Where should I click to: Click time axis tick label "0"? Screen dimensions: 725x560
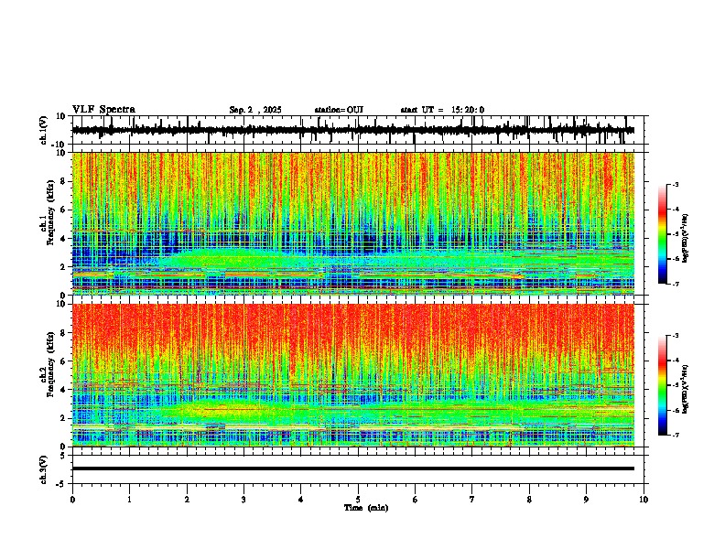(72, 500)
